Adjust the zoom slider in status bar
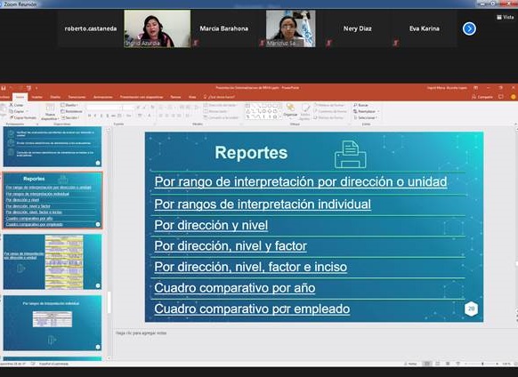The height and width of the screenshot is (377, 518). (482, 364)
